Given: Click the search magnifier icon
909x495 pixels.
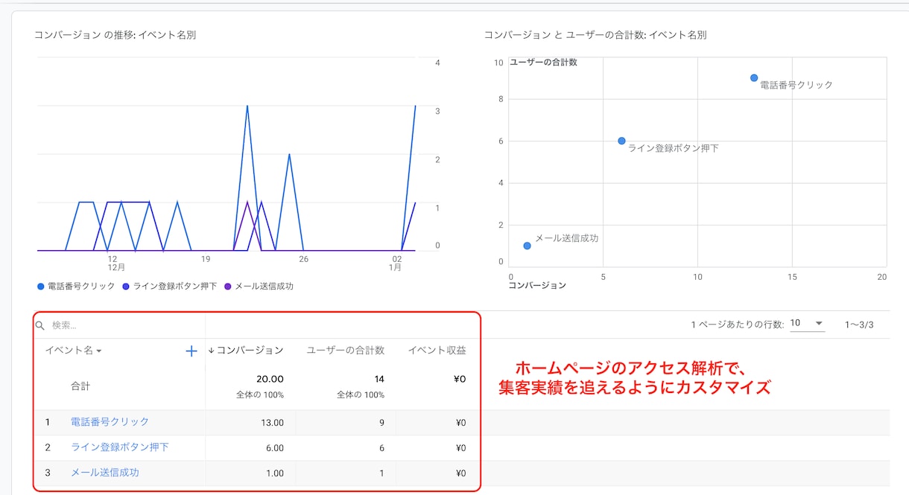Looking at the screenshot, I should click(x=40, y=325).
